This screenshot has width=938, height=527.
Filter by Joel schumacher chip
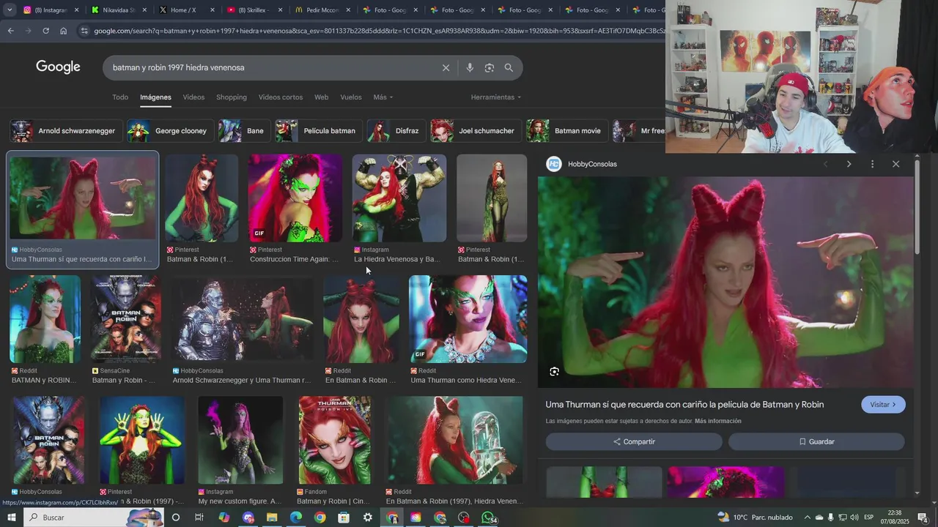pyautogui.click(x=476, y=131)
